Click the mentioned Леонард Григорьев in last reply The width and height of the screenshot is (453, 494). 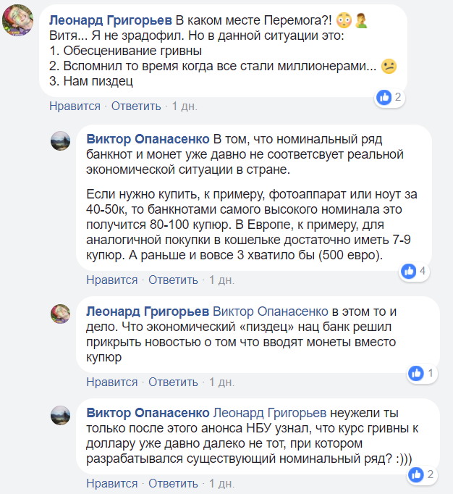click(x=271, y=413)
